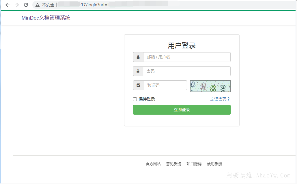Click the 保持登录 label text
Screen dimensions: 297x184
click(147, 99)
